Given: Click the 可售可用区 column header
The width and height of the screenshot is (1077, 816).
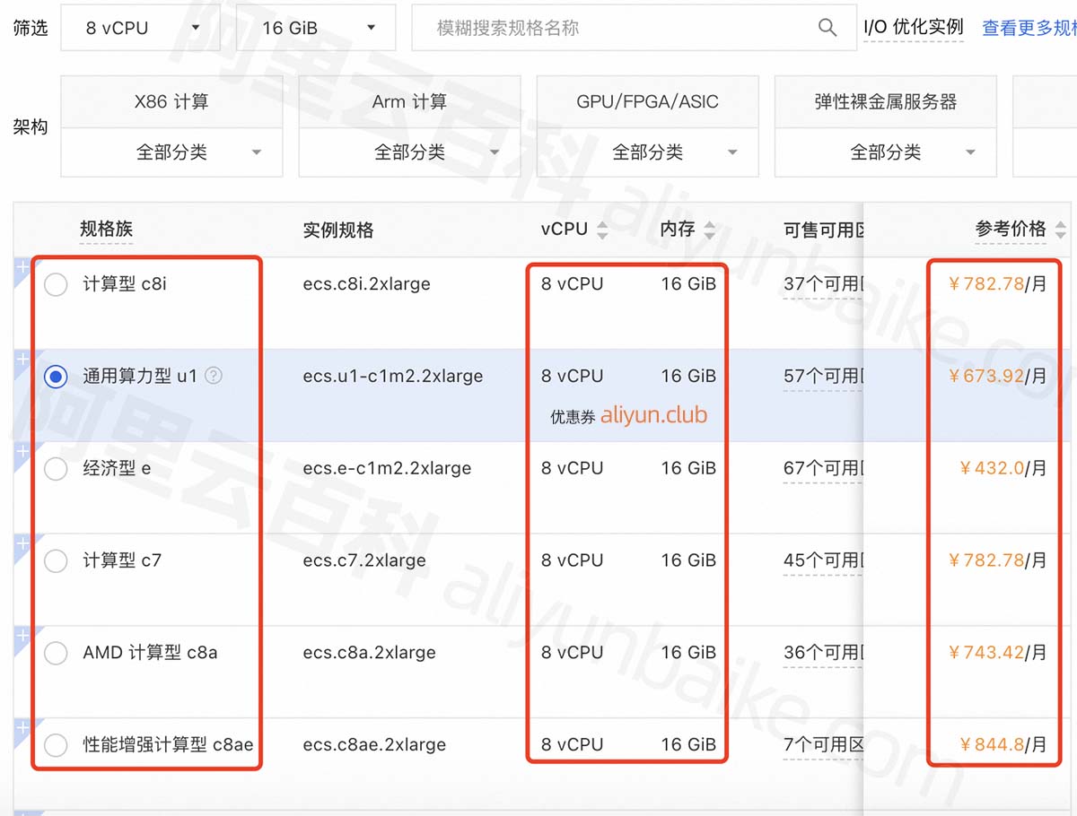Looking at the screenshot, I should click(823, 230).
